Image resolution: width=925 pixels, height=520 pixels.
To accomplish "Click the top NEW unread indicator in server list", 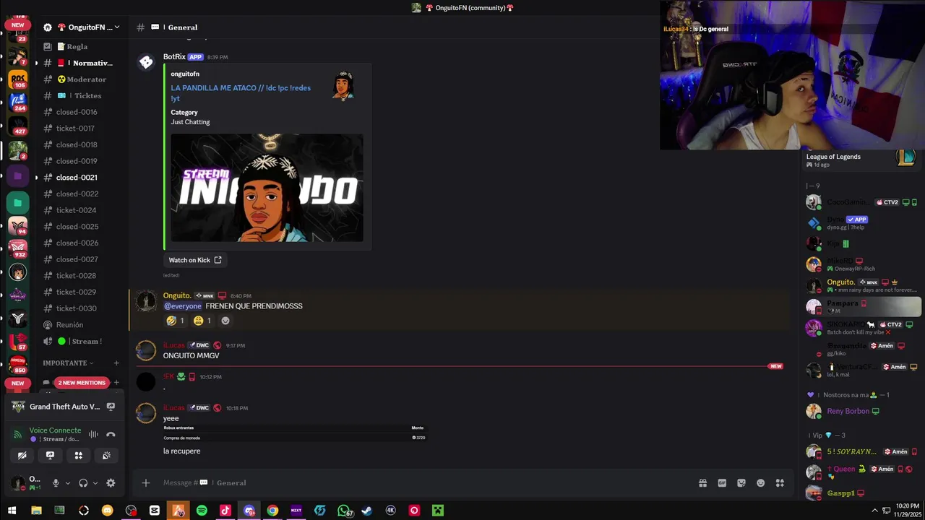I will pos(17,25).
